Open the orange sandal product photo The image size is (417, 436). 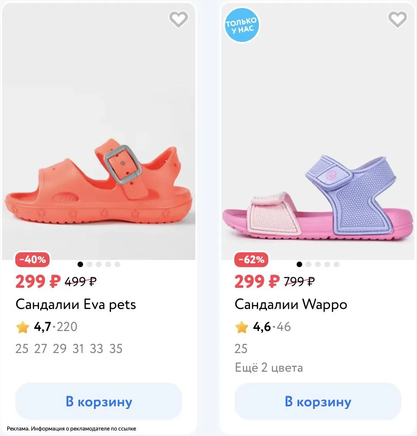99,131
